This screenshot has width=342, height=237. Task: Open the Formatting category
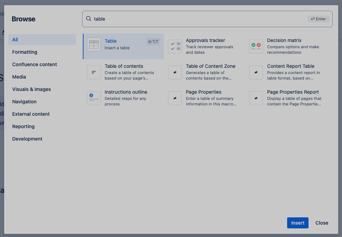tap(42, 52)
